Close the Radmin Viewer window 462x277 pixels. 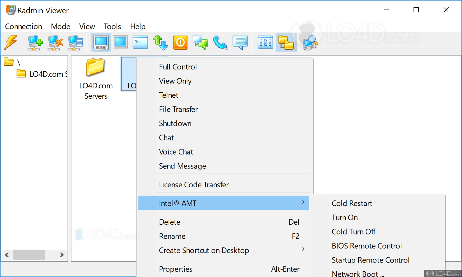tap(446, 10)
